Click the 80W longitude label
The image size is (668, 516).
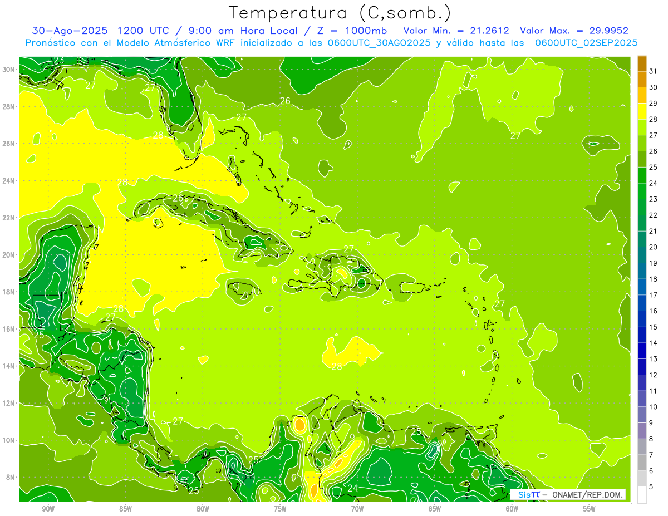point(203,509)
